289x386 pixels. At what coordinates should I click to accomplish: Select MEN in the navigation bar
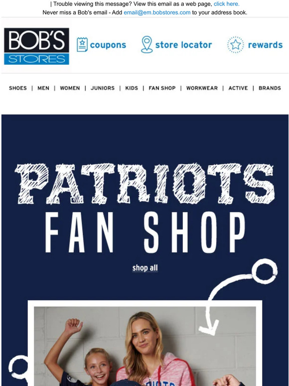43,88
